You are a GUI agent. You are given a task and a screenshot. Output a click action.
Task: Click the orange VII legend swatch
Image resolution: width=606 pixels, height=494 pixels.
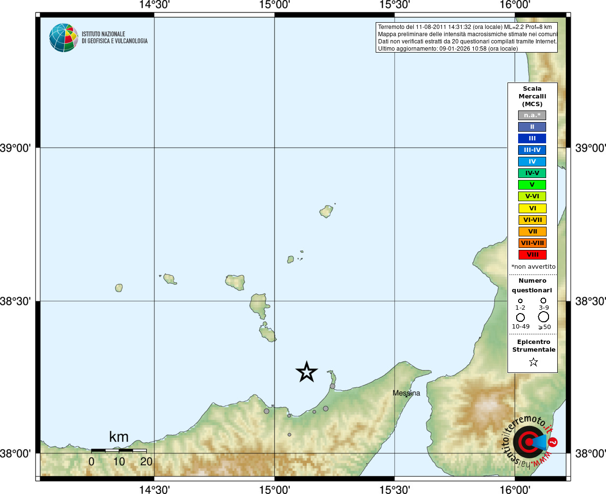[533, 232]
